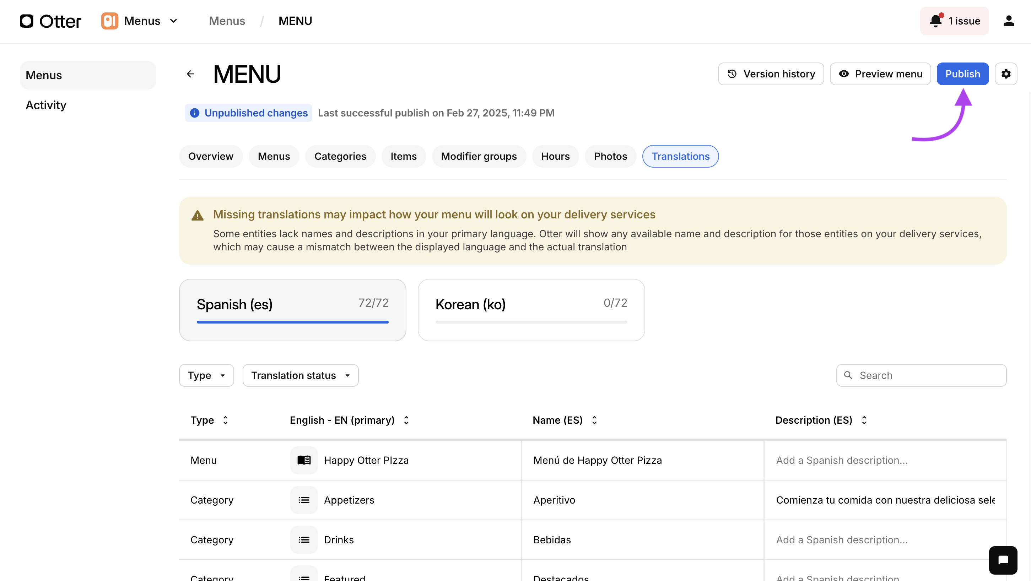Select the Korean (ko) language card
Screen dimensions: 1031x581
pyautogui.click(x=531, y=310)
